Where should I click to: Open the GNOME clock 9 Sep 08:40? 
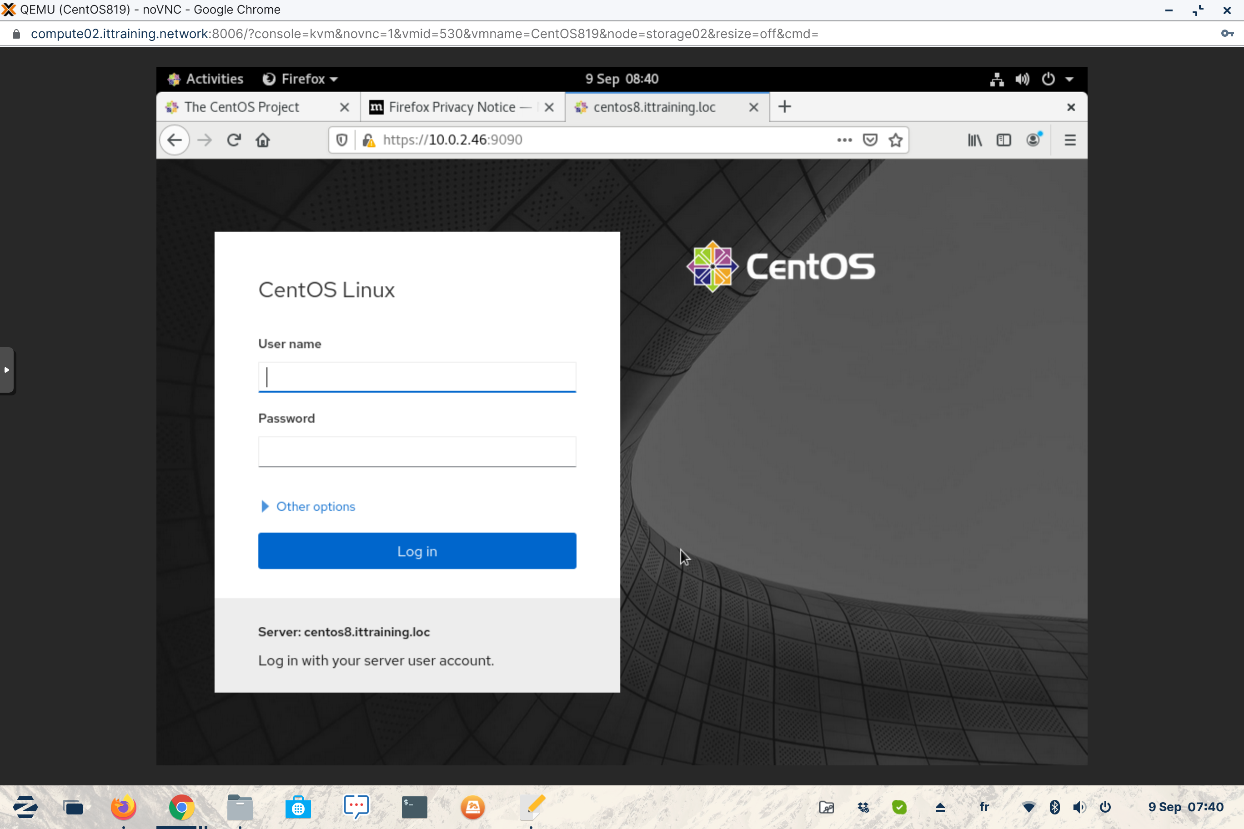tap(622, 79)
